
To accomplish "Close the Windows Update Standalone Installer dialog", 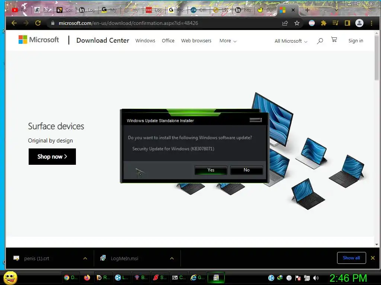I will pos(256,120).
